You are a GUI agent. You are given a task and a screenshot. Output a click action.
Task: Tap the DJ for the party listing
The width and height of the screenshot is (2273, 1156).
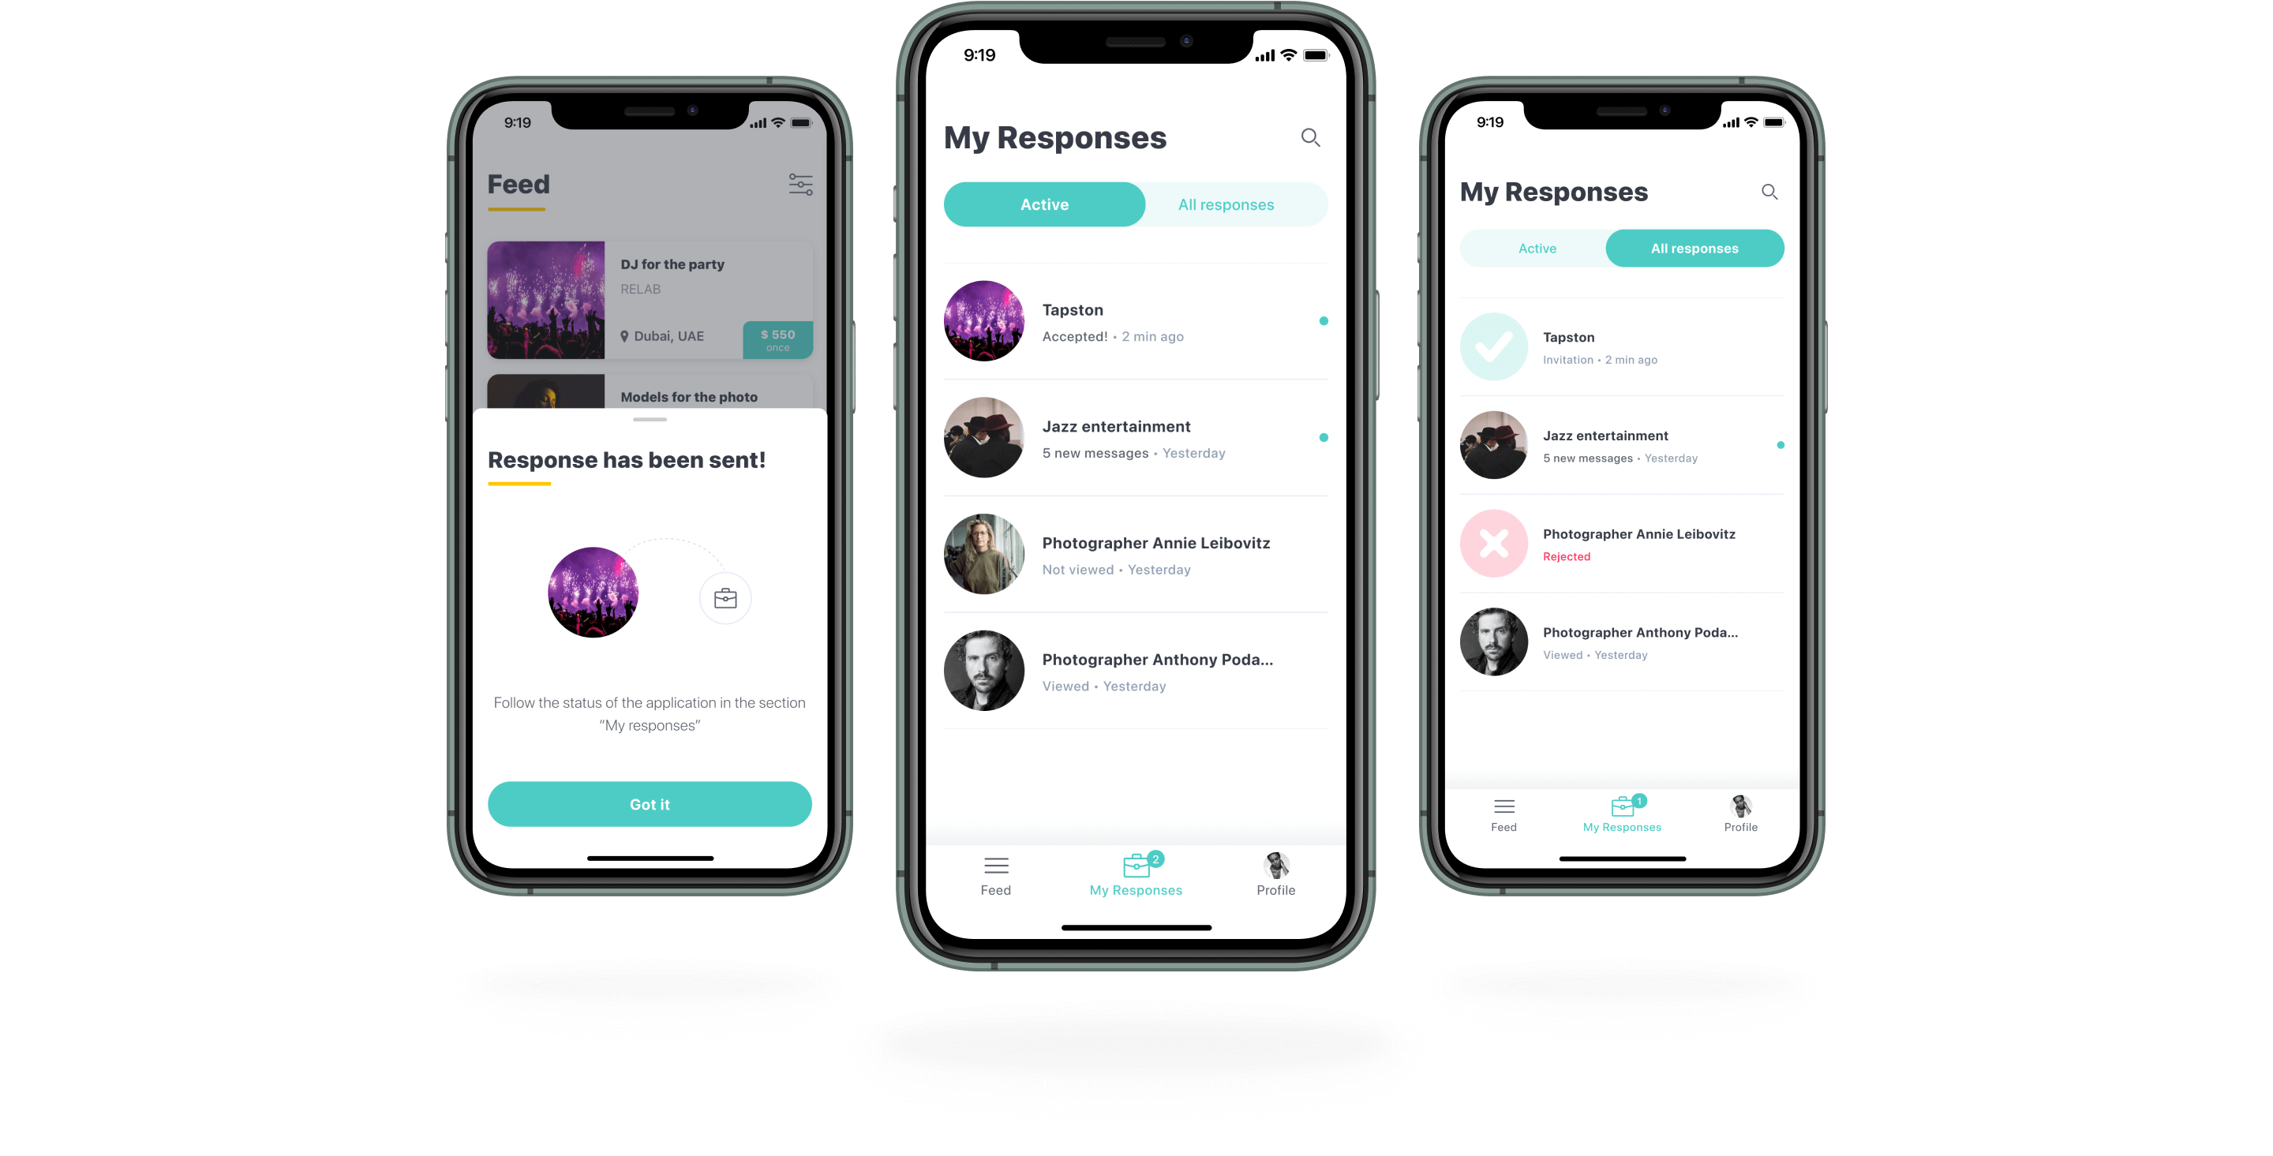point(649,302)
